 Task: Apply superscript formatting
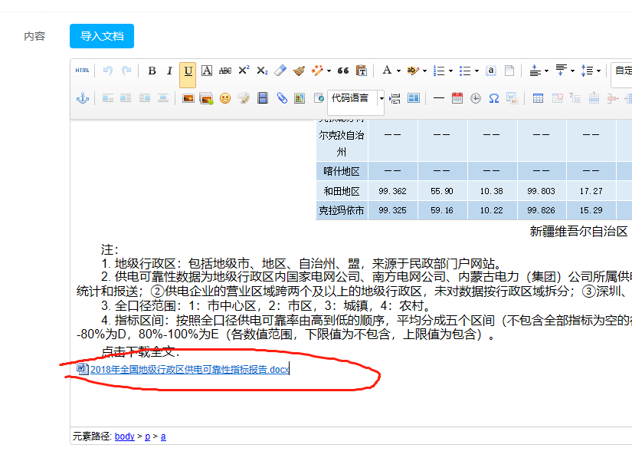[x=244, y=71]
